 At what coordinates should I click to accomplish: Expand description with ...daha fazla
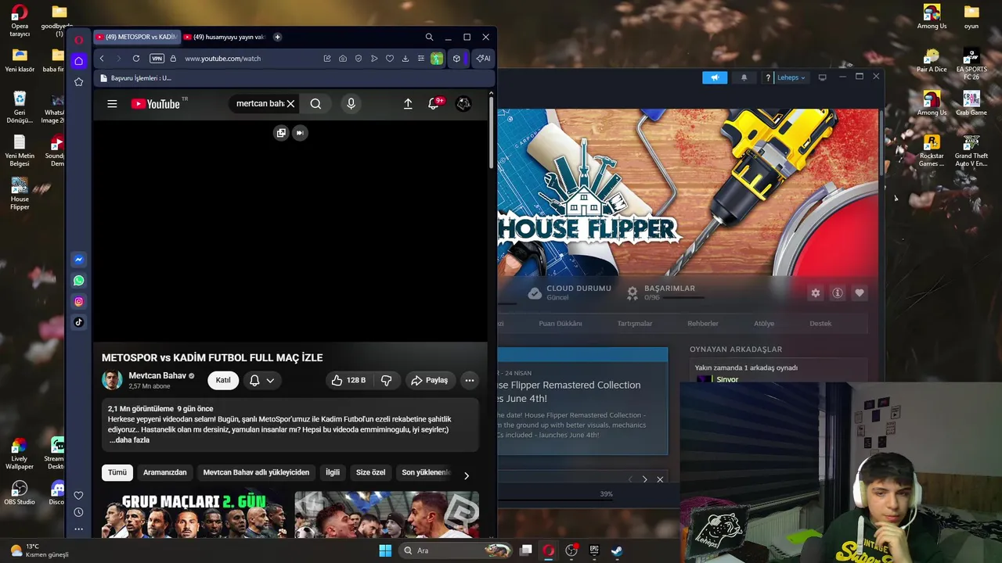coord(130,440)
